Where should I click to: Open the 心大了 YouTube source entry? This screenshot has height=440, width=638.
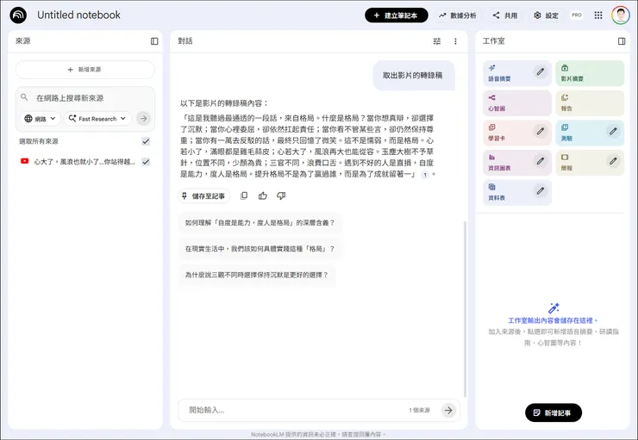click(84, 162)
